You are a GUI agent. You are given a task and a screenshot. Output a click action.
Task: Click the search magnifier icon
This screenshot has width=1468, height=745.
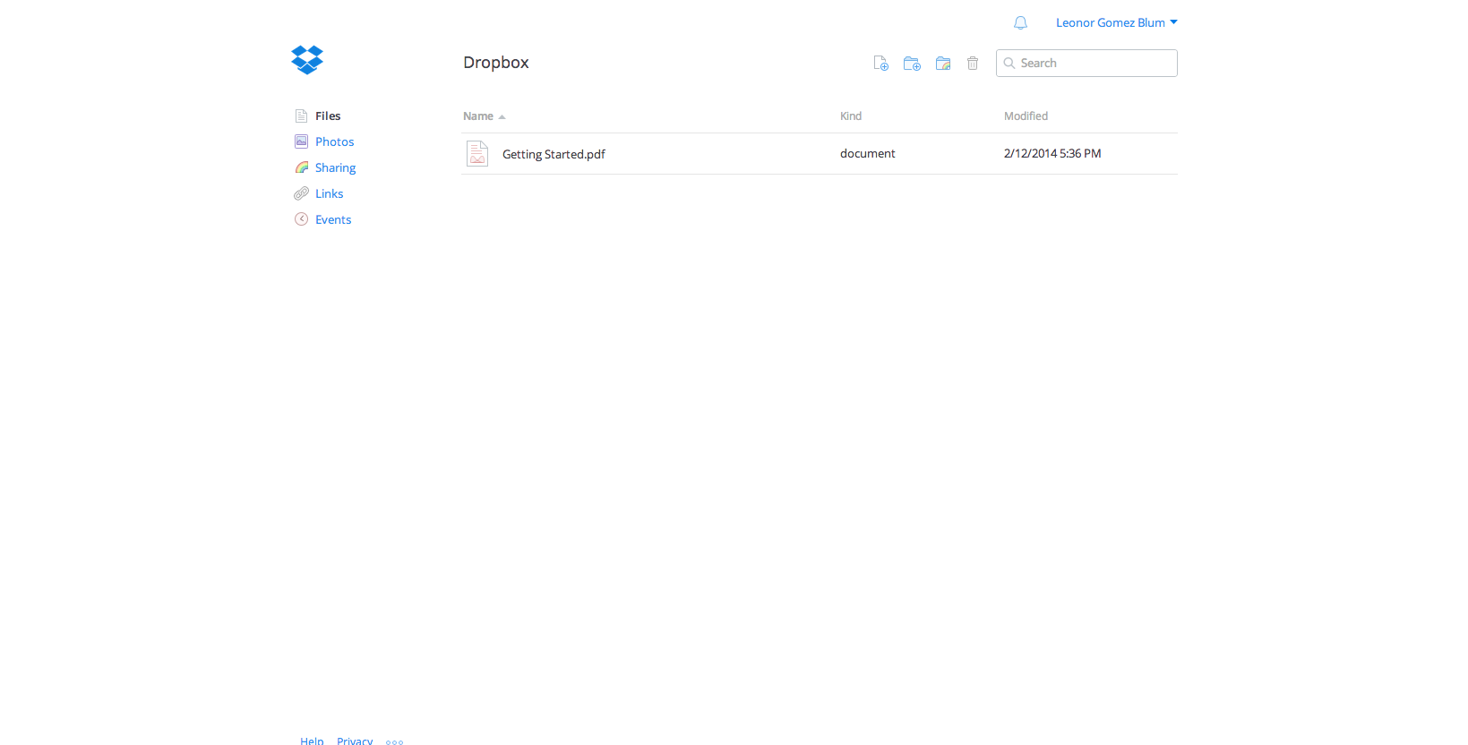click(1009, 64)
